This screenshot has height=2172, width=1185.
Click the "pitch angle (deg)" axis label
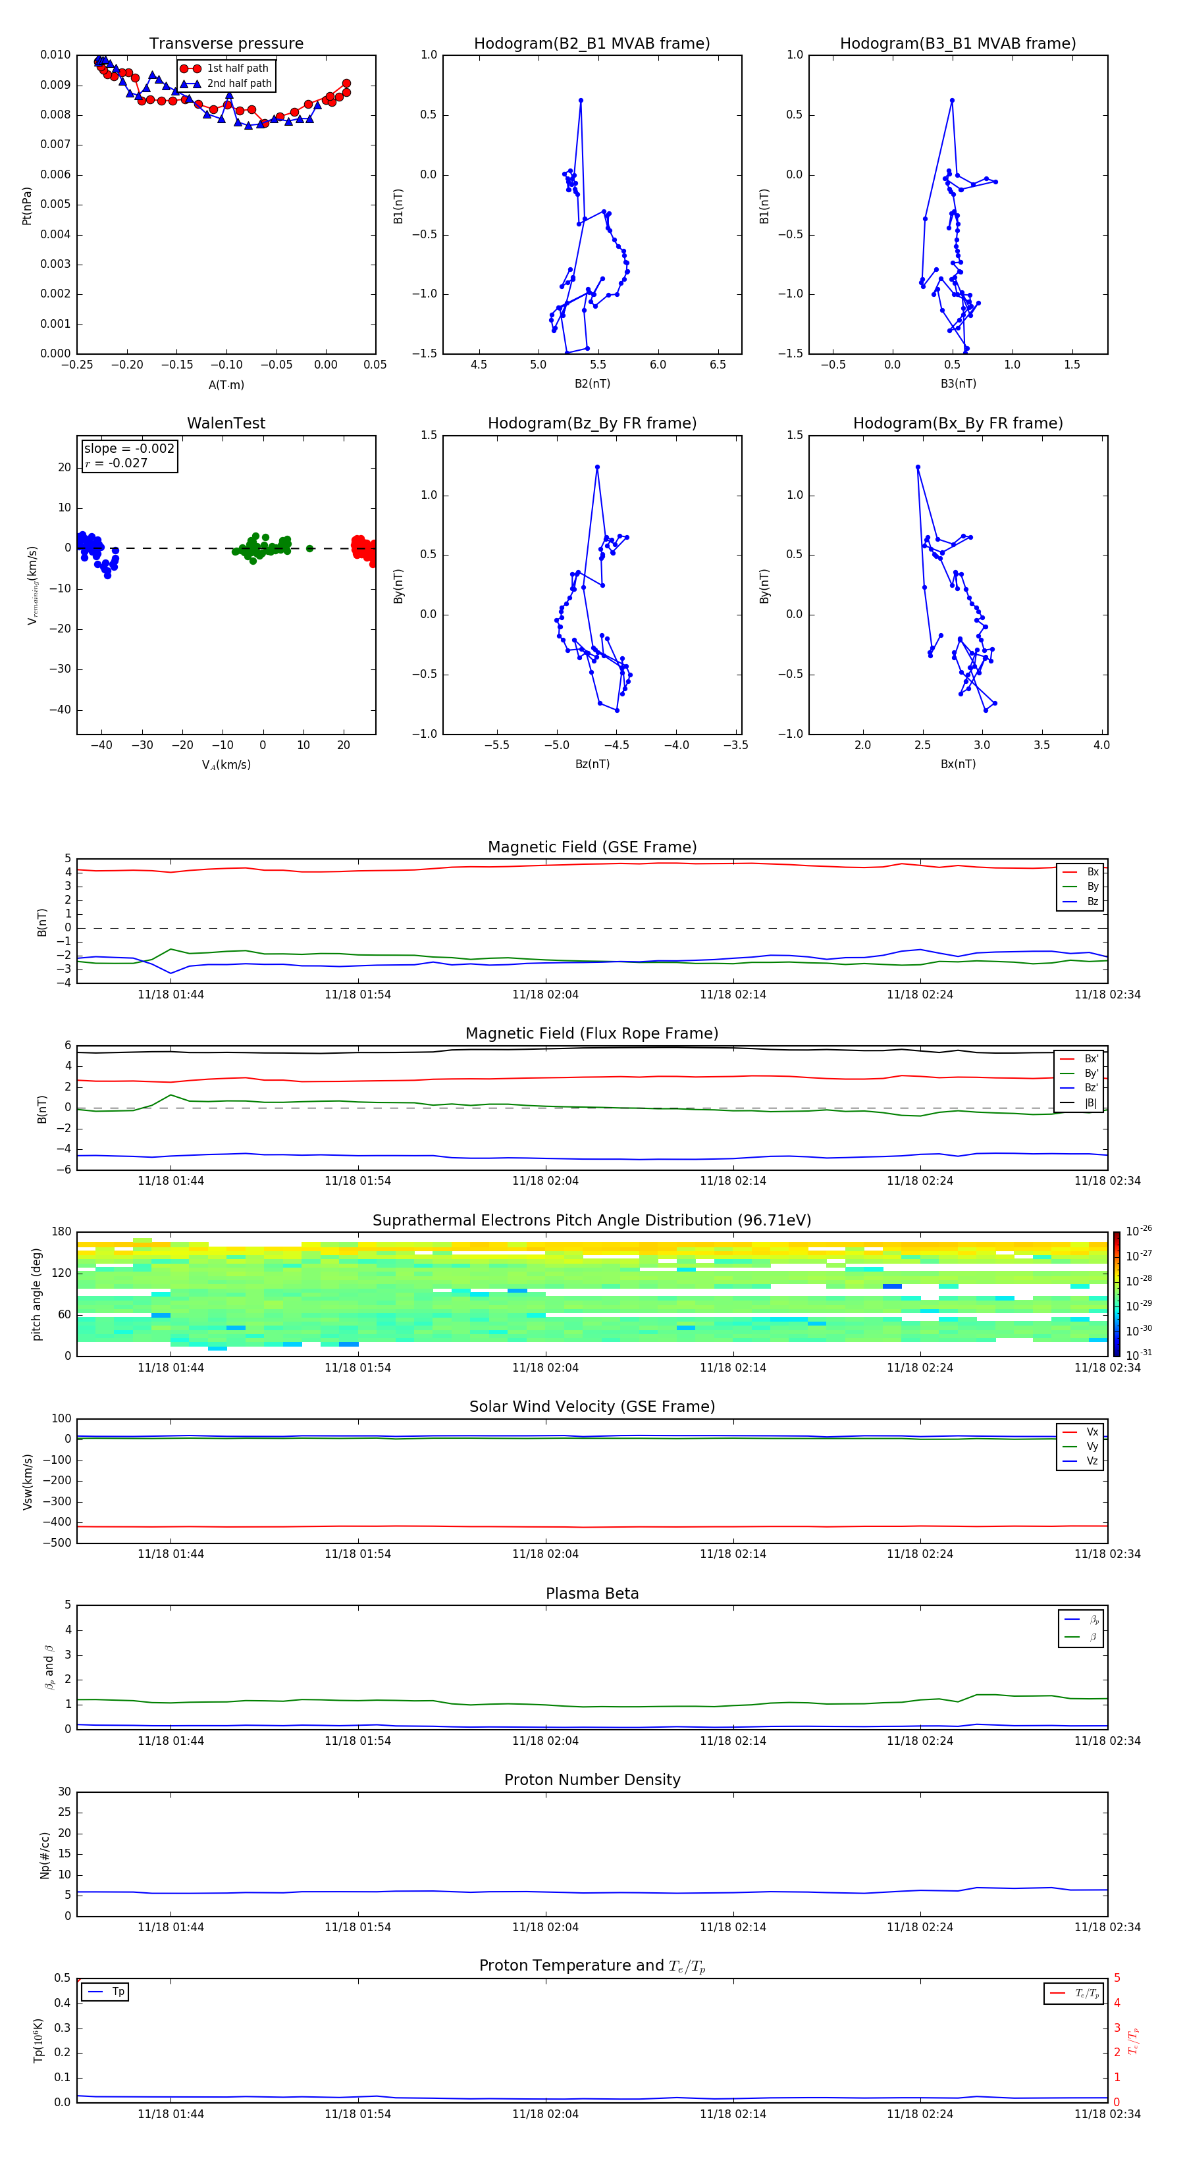36,1294
